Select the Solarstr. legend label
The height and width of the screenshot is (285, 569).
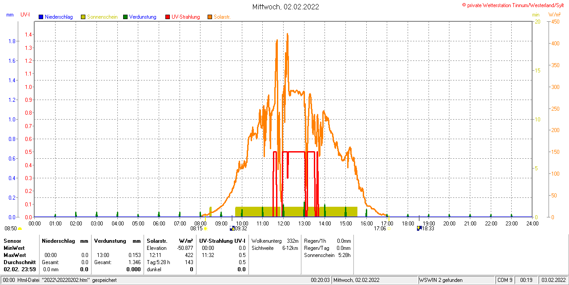pos(222,17)
